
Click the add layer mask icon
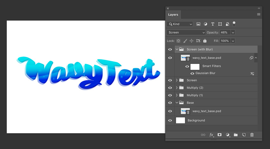coord(219,135)
